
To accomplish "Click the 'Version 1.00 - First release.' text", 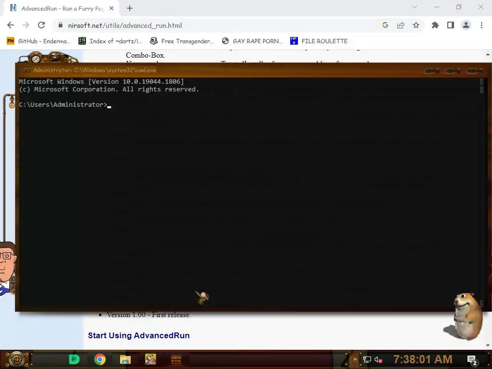I will pyautogui.click(x=149, y=315).
